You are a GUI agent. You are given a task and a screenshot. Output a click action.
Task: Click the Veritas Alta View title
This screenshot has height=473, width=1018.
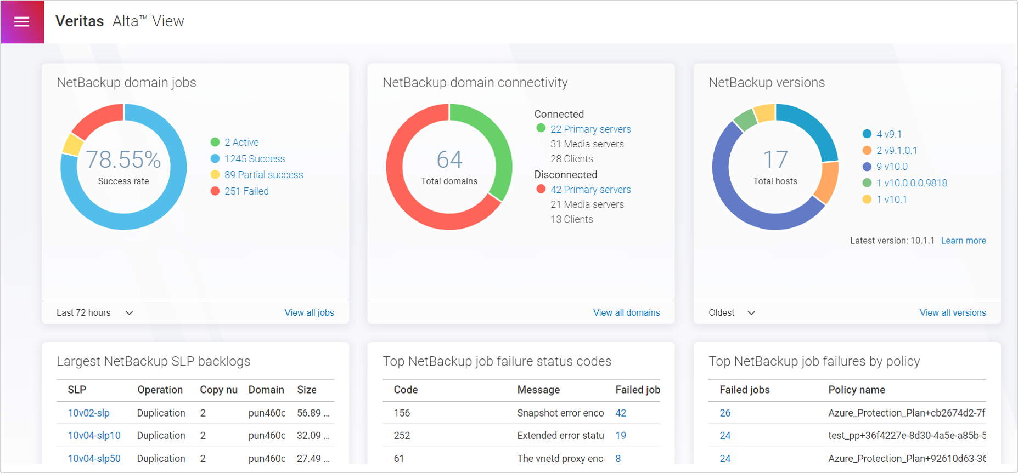click(x=120, y=21)
